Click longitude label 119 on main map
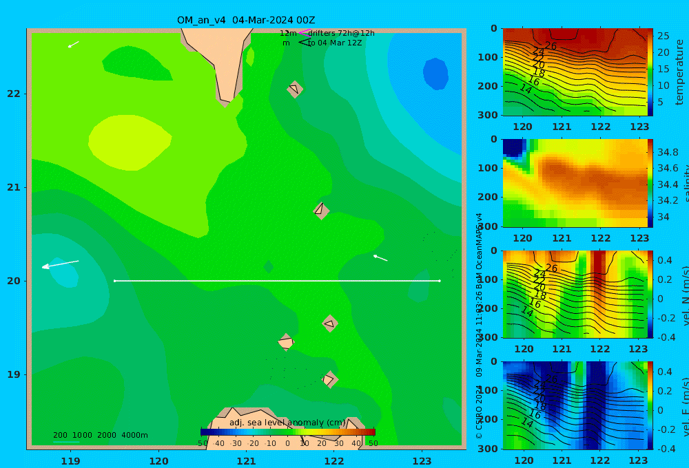Viewport: 689px width, 468px height. point(71,461)
